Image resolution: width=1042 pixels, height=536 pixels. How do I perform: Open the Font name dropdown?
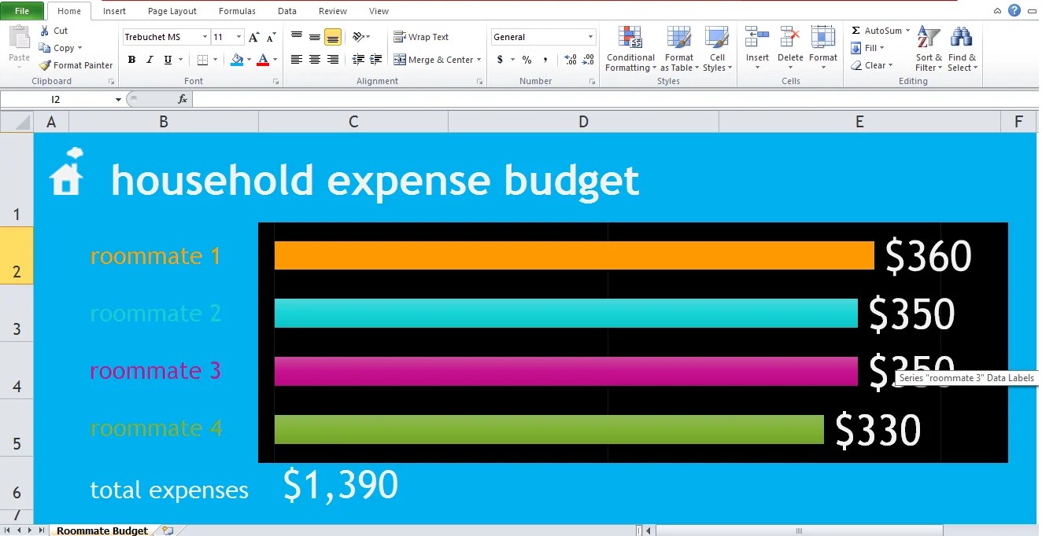point(202,36)
